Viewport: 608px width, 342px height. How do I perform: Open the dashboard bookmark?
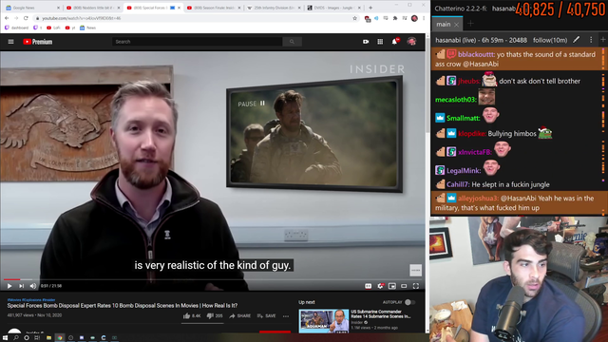pyautogui.click(x=16, y=28)
